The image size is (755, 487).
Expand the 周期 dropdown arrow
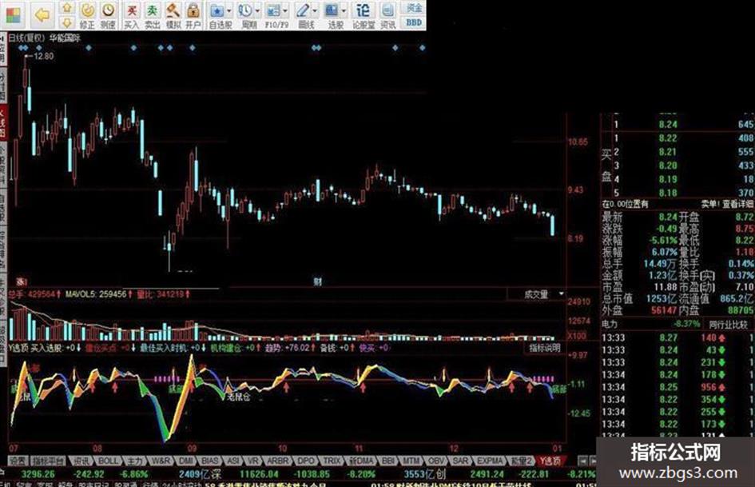pos(257,10)
